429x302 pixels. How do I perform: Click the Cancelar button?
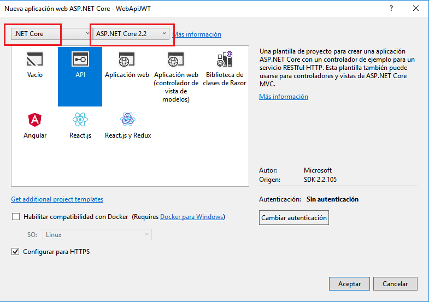tap(395, 284)
